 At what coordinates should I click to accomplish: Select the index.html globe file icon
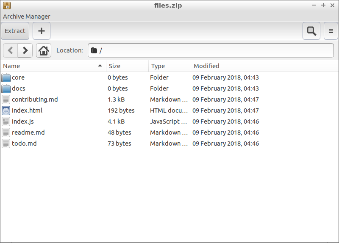pyautogui.click(x=6, y=110)
